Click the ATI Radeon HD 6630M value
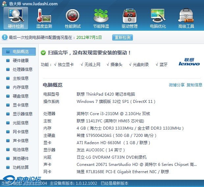The width and height of the screenshot is (204, 187). pyautogui.click(x=113, y=143)
